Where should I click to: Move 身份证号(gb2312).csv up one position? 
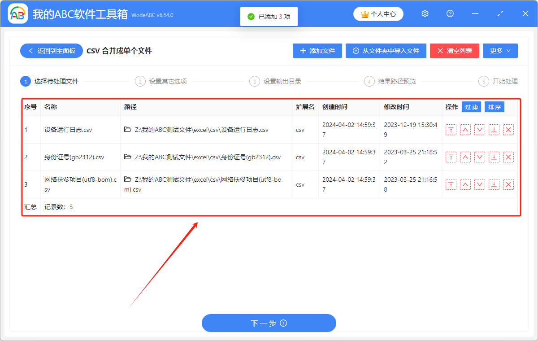point(465,157)
